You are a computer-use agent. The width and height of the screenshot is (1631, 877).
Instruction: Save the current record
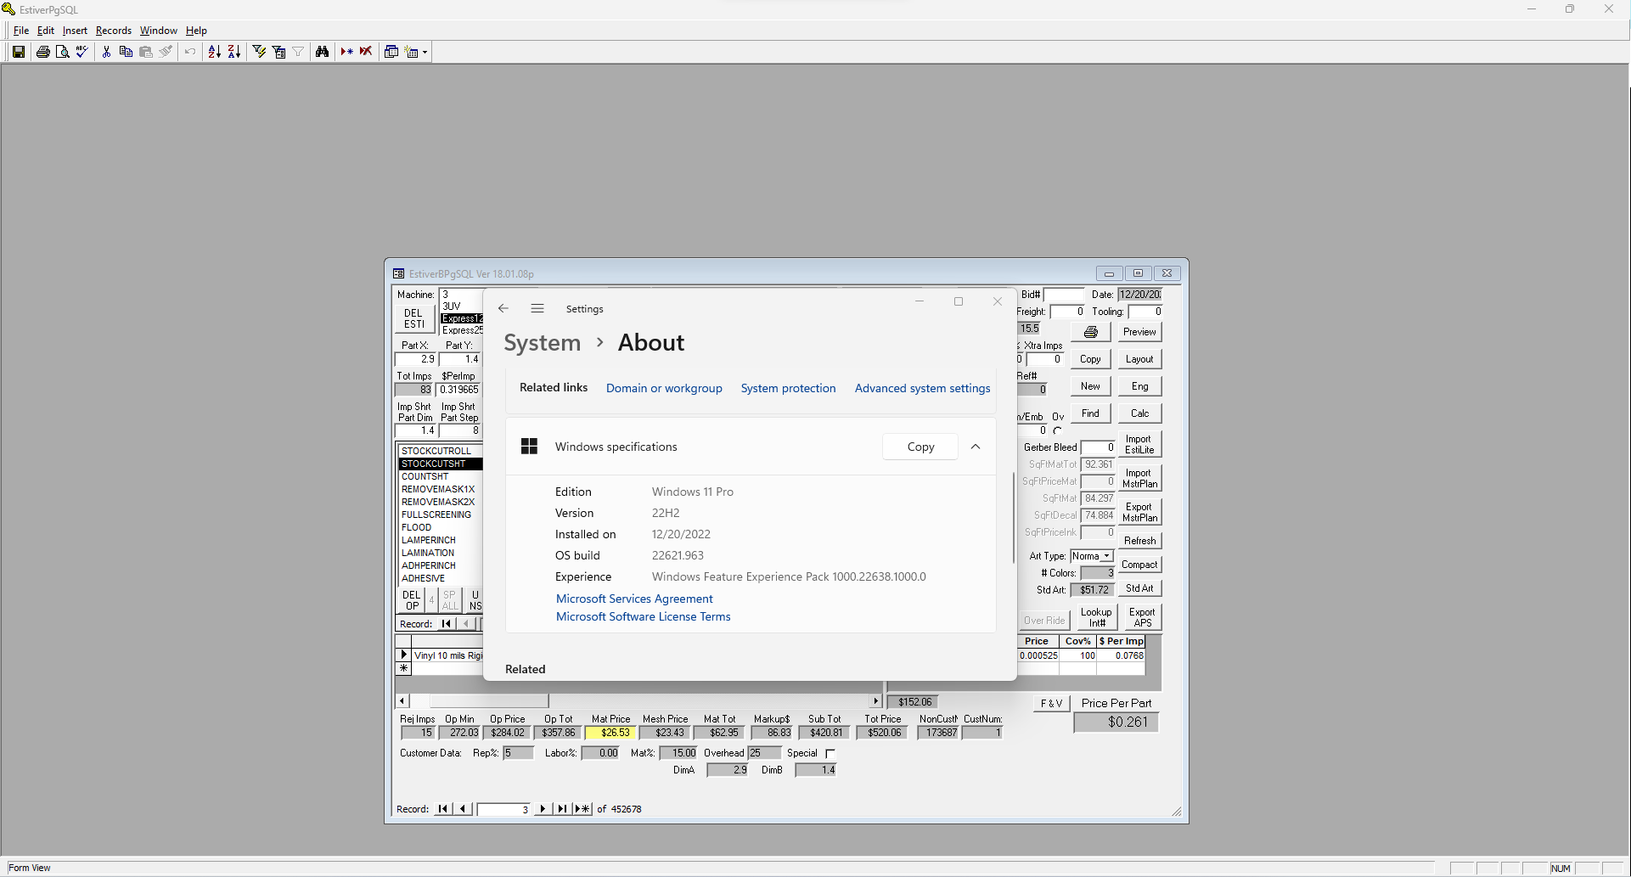(19, 51)
